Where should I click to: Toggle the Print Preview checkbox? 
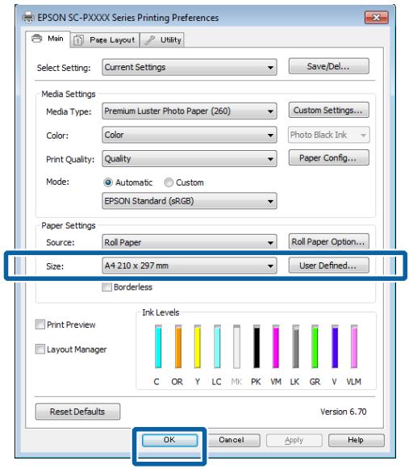40,325
